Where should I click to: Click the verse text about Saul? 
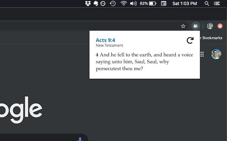click(x=144, y=62)
